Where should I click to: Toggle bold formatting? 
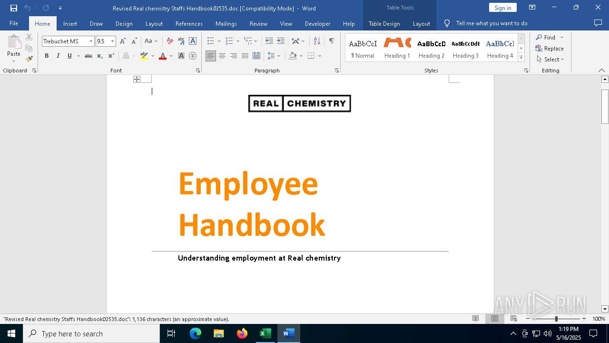click(x=47, y=56)
